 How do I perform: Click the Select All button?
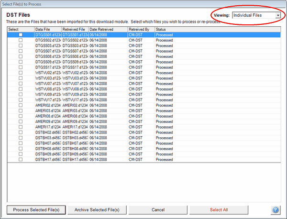219,210
